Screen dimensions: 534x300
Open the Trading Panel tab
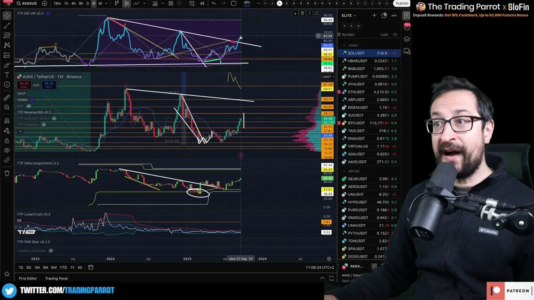click(57, 279)
